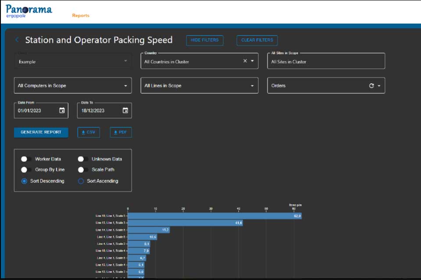Screen dimensions: 421x280
Task: Clear the Country field with the X icon
Action: (x=245, y=61)
